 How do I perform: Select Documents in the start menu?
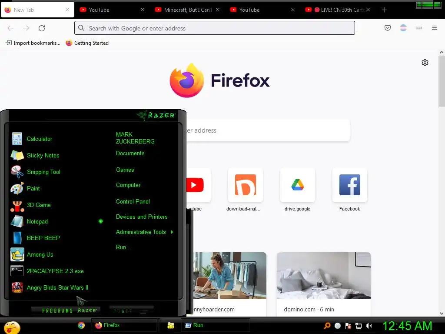point(130,154)
